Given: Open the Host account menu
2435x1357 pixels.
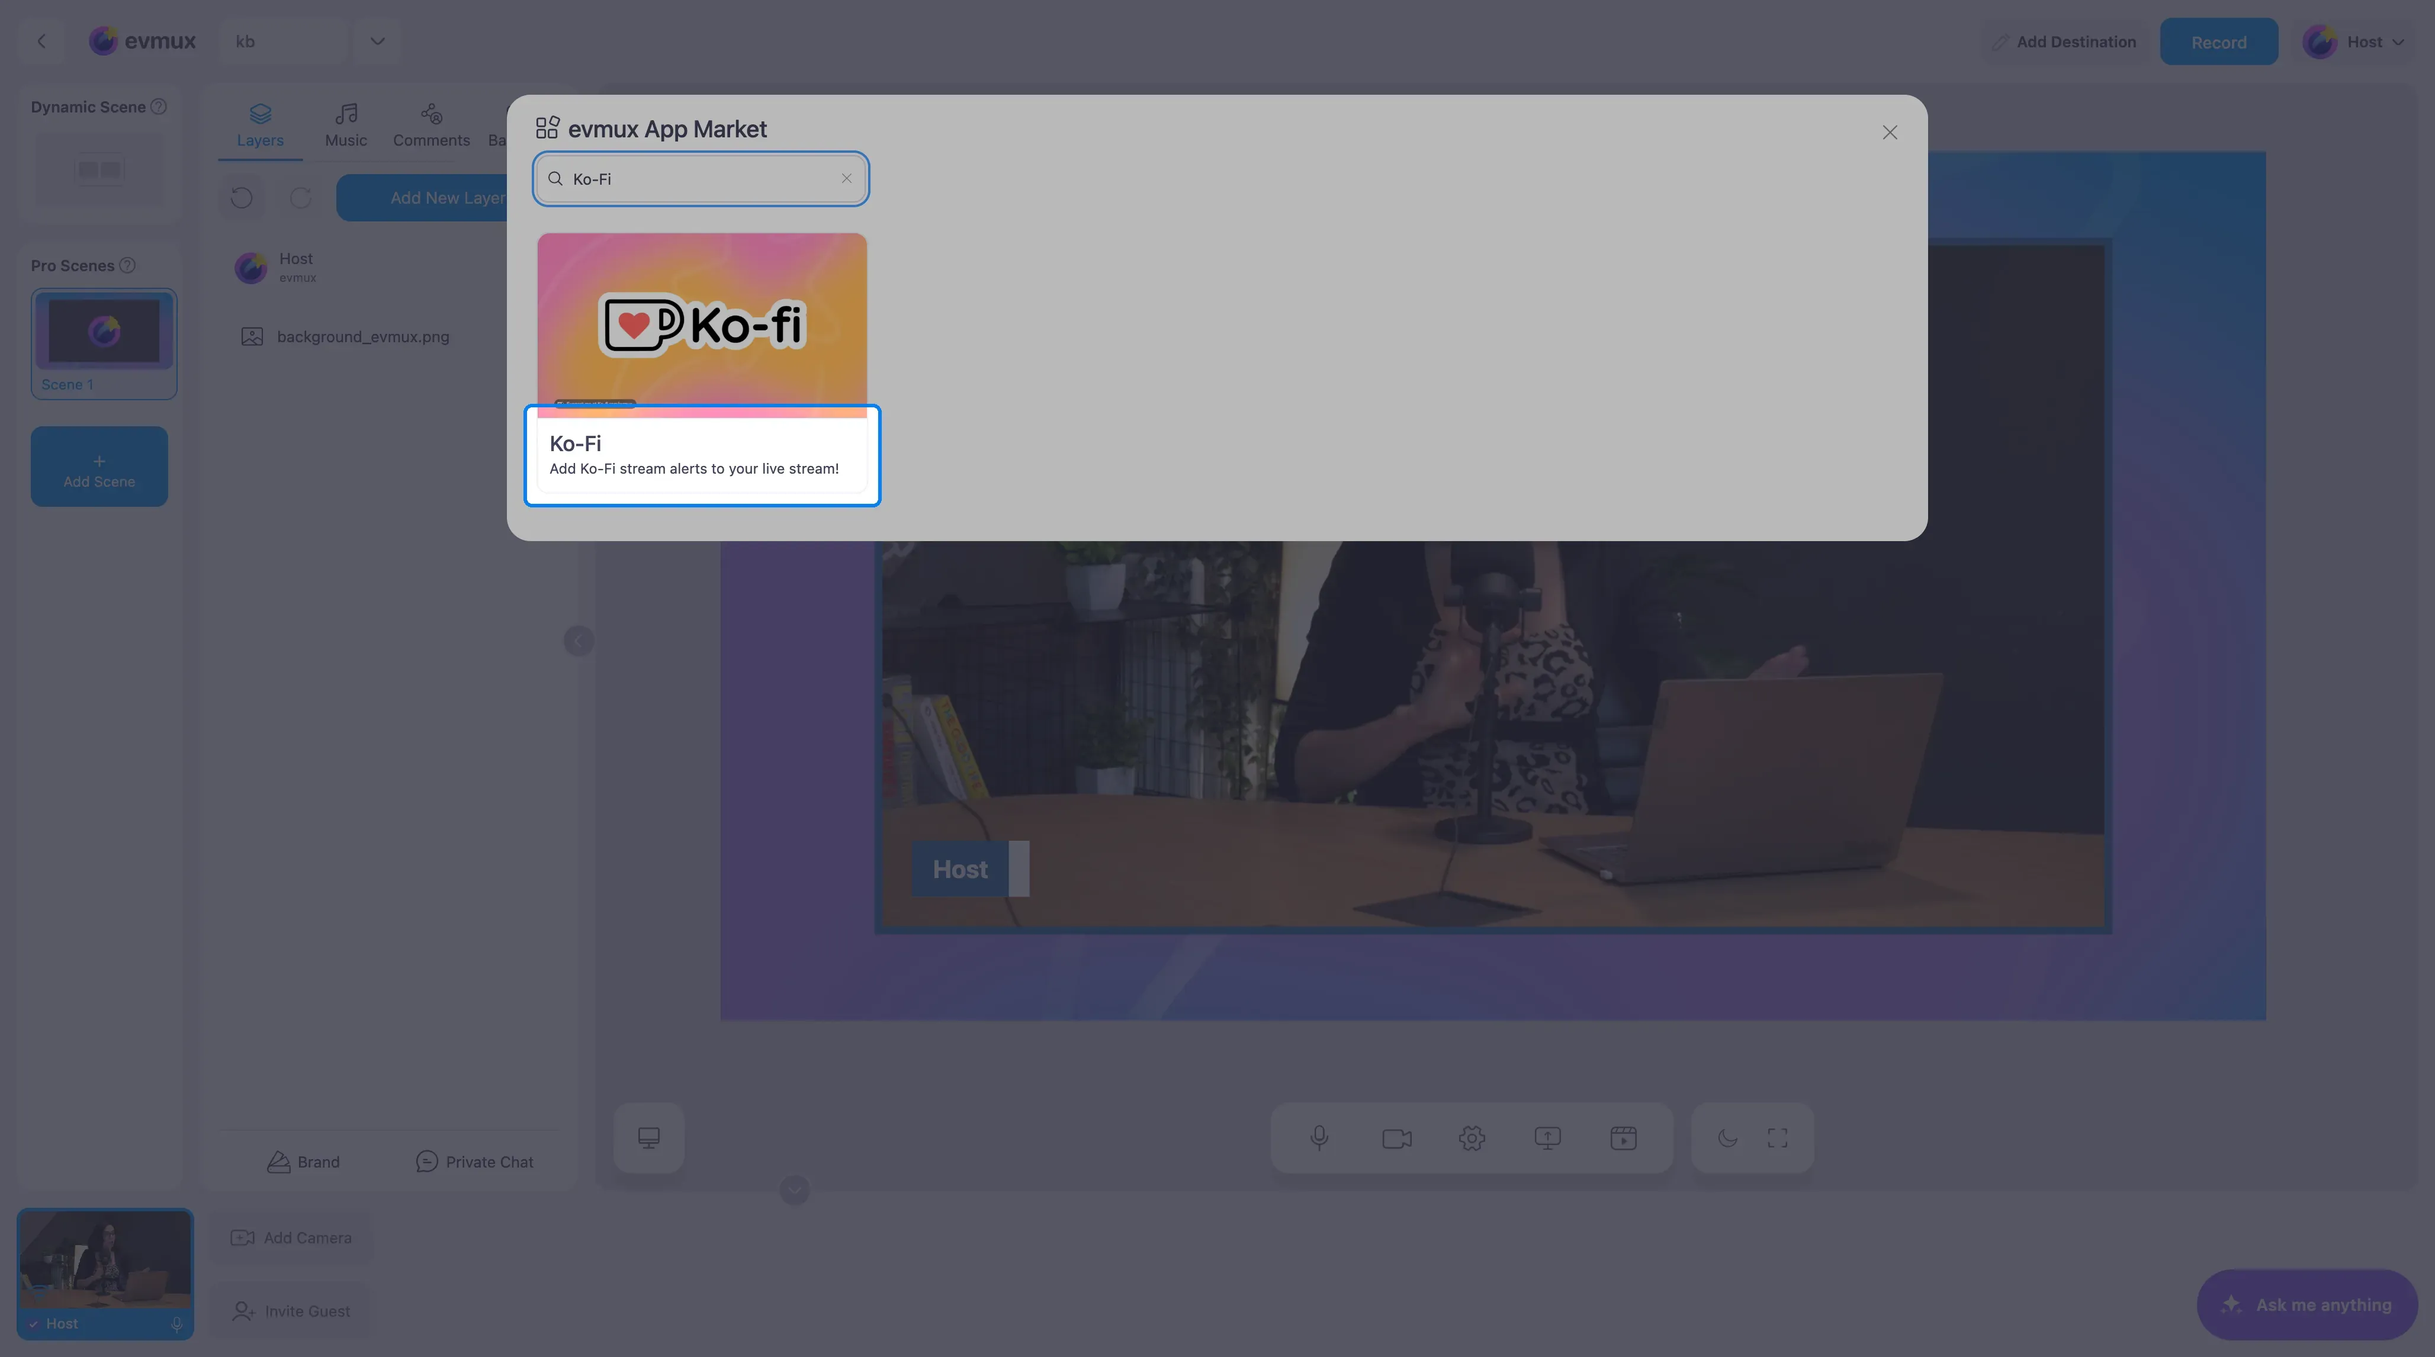Looking at the screenshot, I should click(2353, 41).
